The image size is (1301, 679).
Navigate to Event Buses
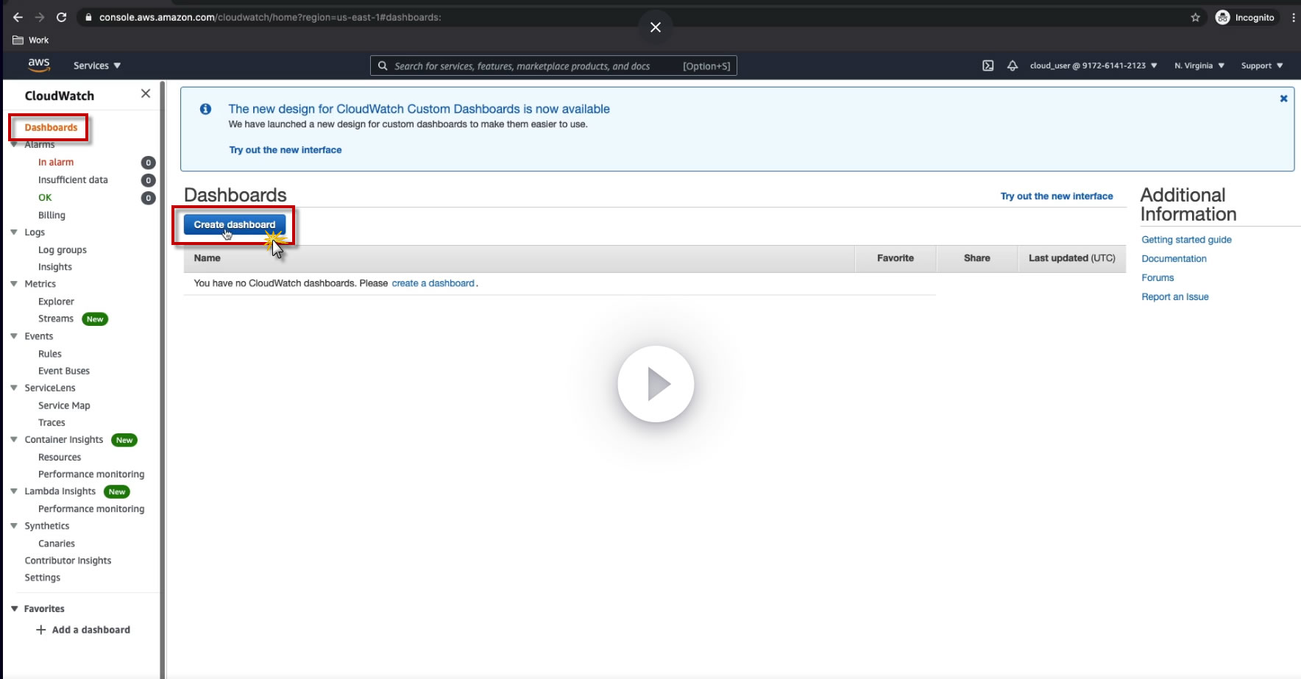[64, 371]
